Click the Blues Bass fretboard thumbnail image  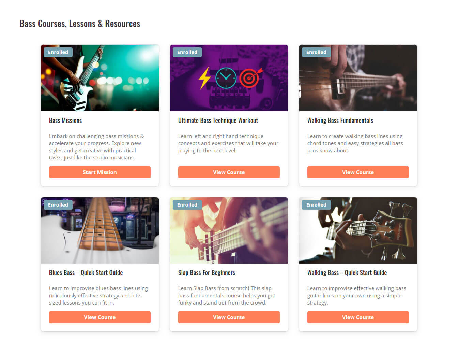pos(100,230)
